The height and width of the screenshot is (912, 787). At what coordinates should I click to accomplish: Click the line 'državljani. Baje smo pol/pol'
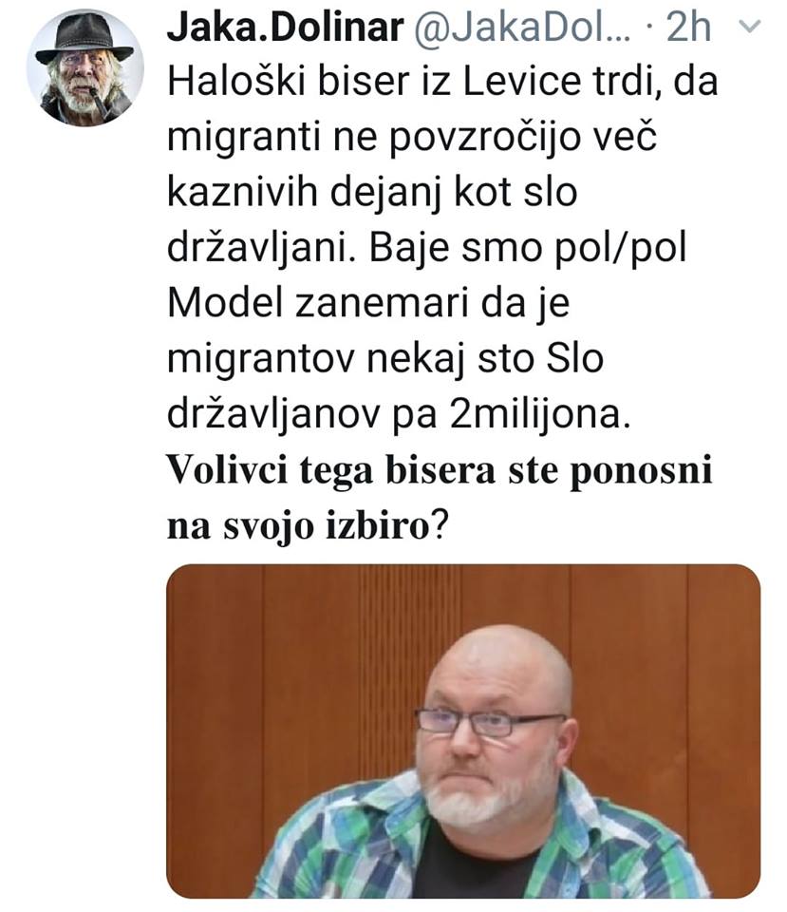426,248
